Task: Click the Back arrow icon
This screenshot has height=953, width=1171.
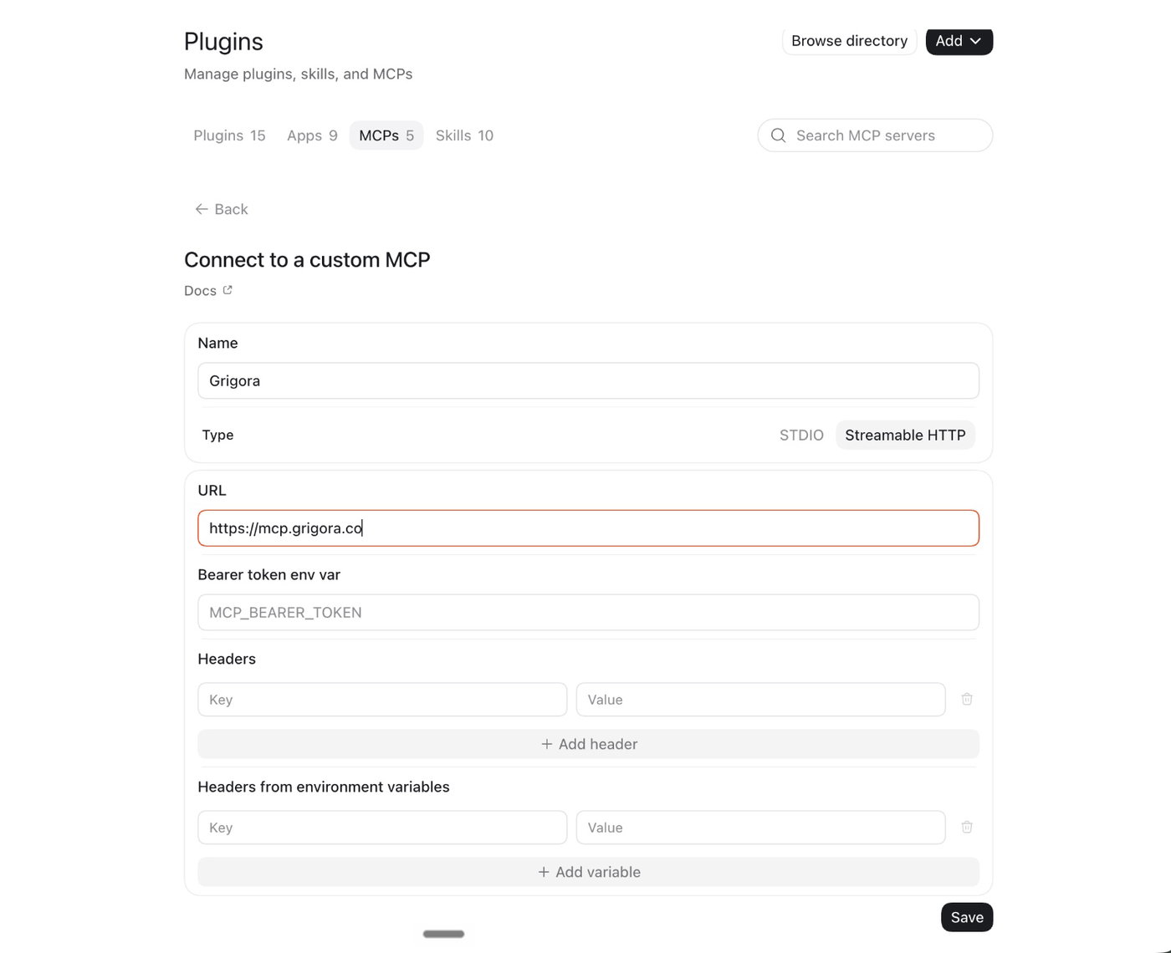Action: click(202, 209)
